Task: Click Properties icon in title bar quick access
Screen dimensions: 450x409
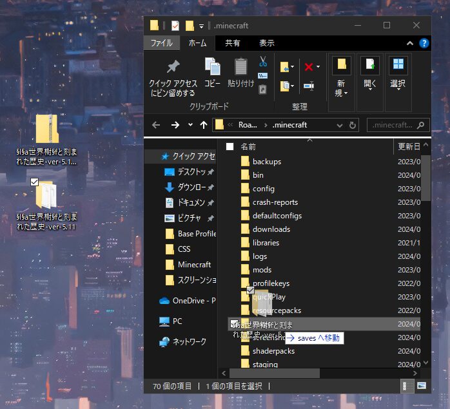Action: (175, 26)
